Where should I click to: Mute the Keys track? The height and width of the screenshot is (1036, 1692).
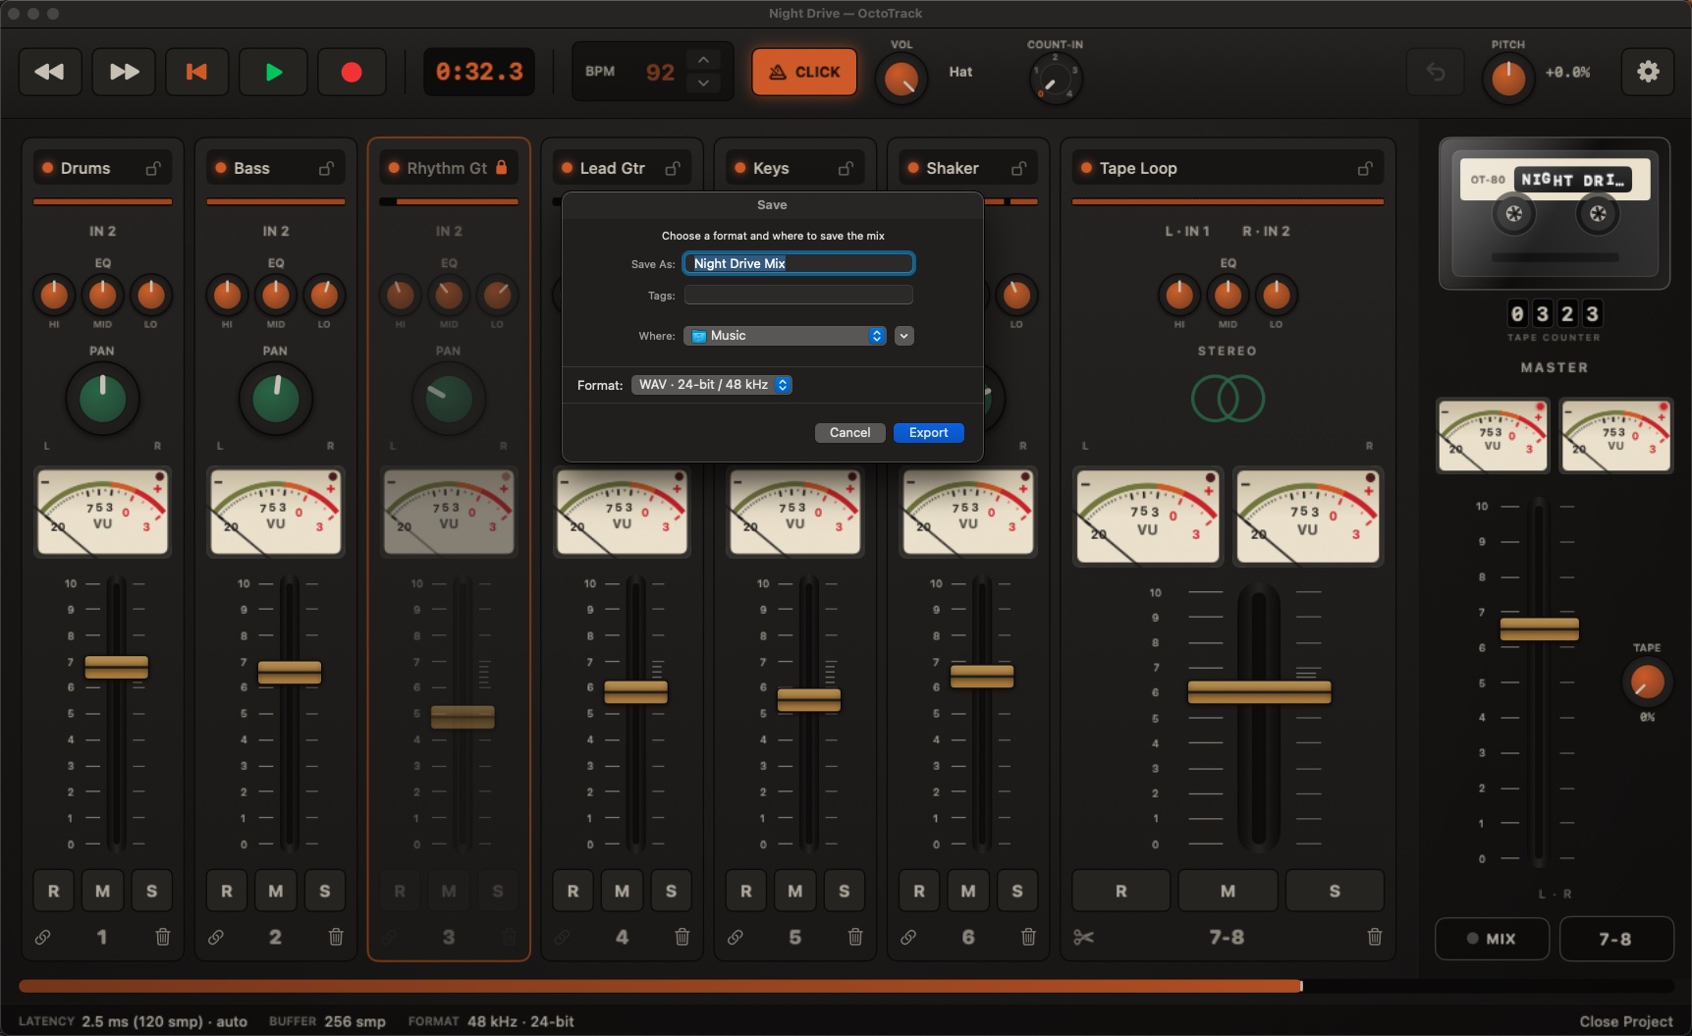click(795, 891)
